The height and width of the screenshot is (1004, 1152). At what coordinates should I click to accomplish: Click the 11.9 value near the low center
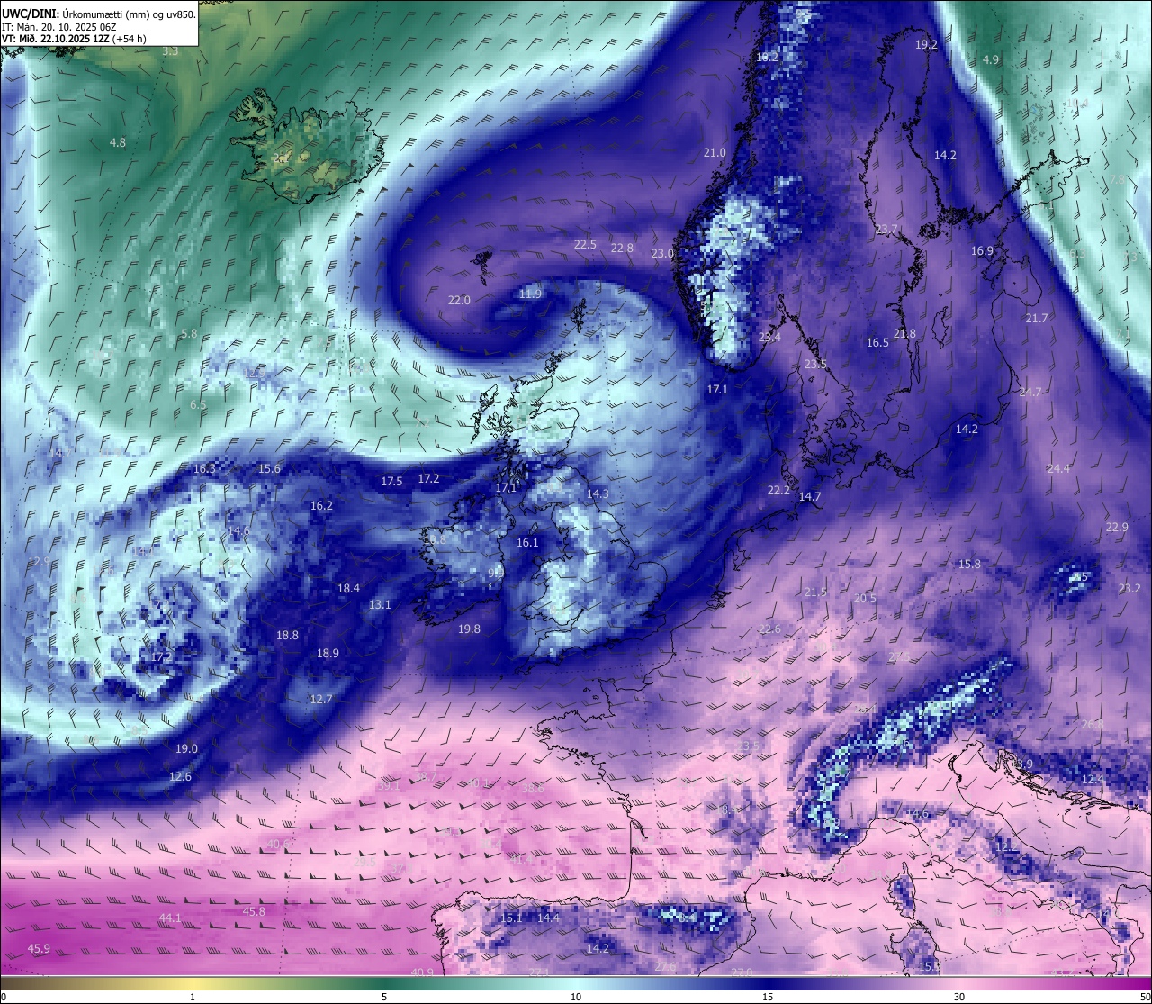[x=531, y=294]
